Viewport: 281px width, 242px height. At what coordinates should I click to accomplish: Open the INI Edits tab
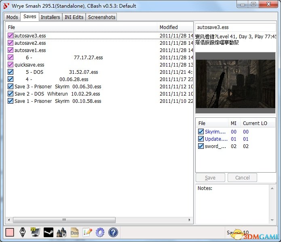click(x=74, y=17)
